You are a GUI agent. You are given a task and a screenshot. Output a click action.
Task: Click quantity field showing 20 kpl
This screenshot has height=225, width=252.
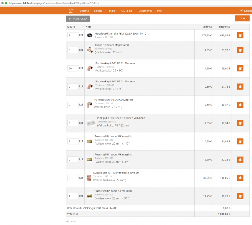pos(73,69)
